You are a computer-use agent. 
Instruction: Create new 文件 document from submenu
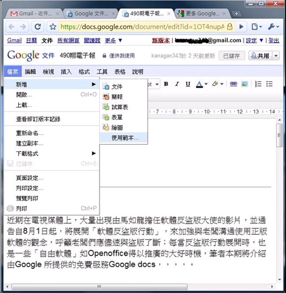(x=124, y=86)
